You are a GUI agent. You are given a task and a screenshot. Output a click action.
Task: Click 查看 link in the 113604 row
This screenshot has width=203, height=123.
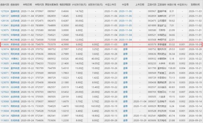(x=125, y=111)
